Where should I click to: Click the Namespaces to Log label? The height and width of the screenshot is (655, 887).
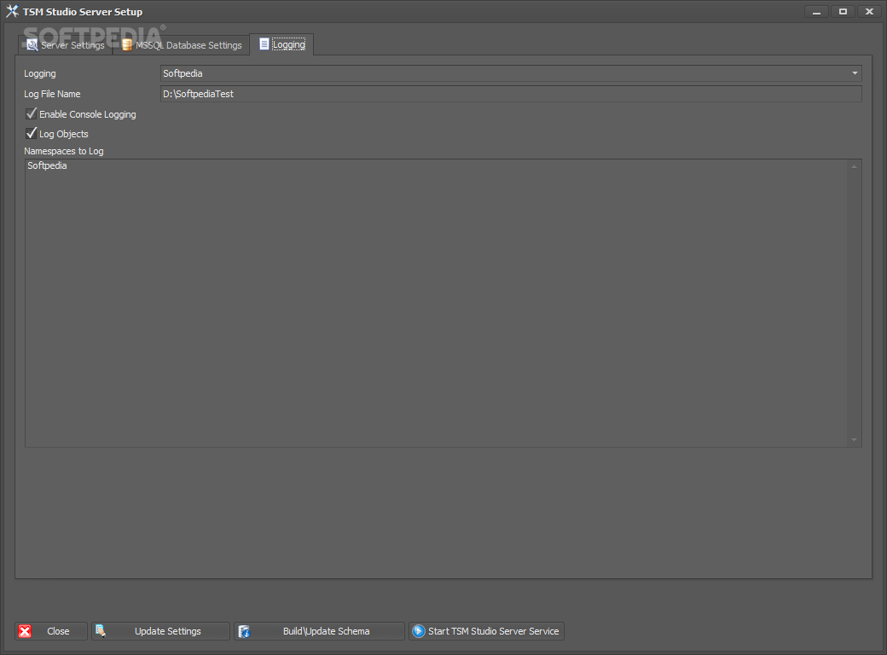coord(64,151)
